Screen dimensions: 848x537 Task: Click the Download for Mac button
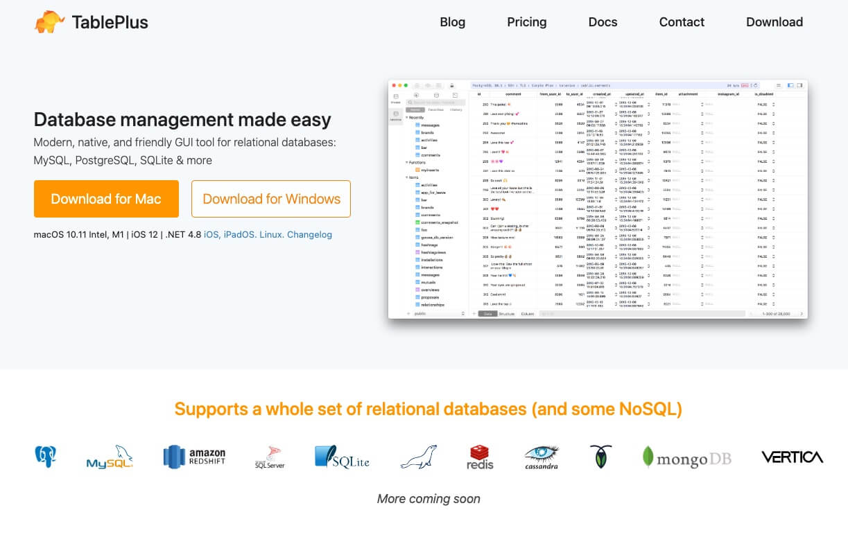pos(106,199)
